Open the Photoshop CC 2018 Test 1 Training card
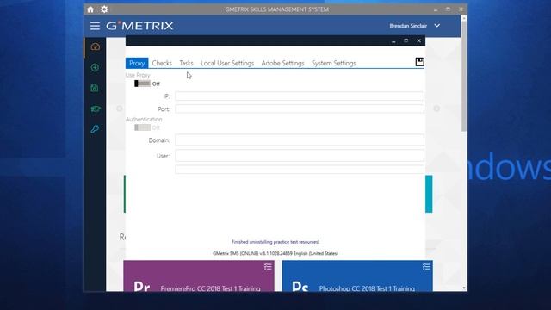This screenshot has height=310, width=551. 357,276
